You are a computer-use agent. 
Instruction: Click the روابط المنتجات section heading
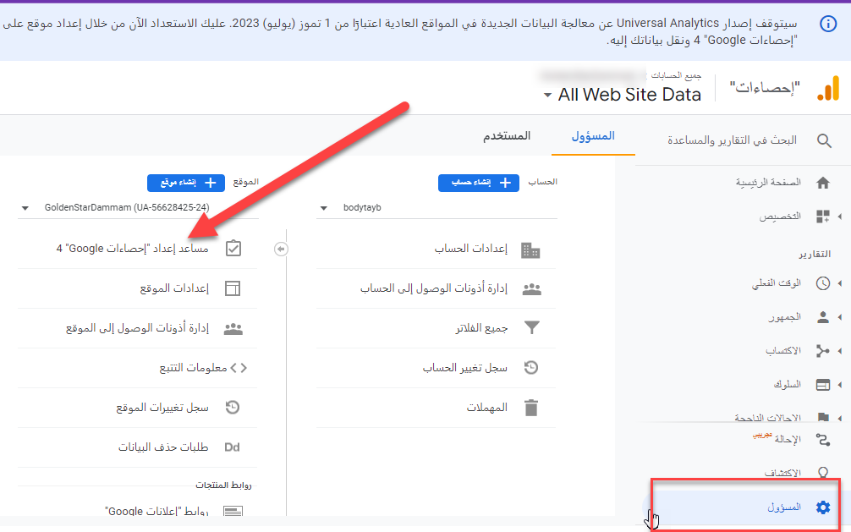(x=223, y=485)
